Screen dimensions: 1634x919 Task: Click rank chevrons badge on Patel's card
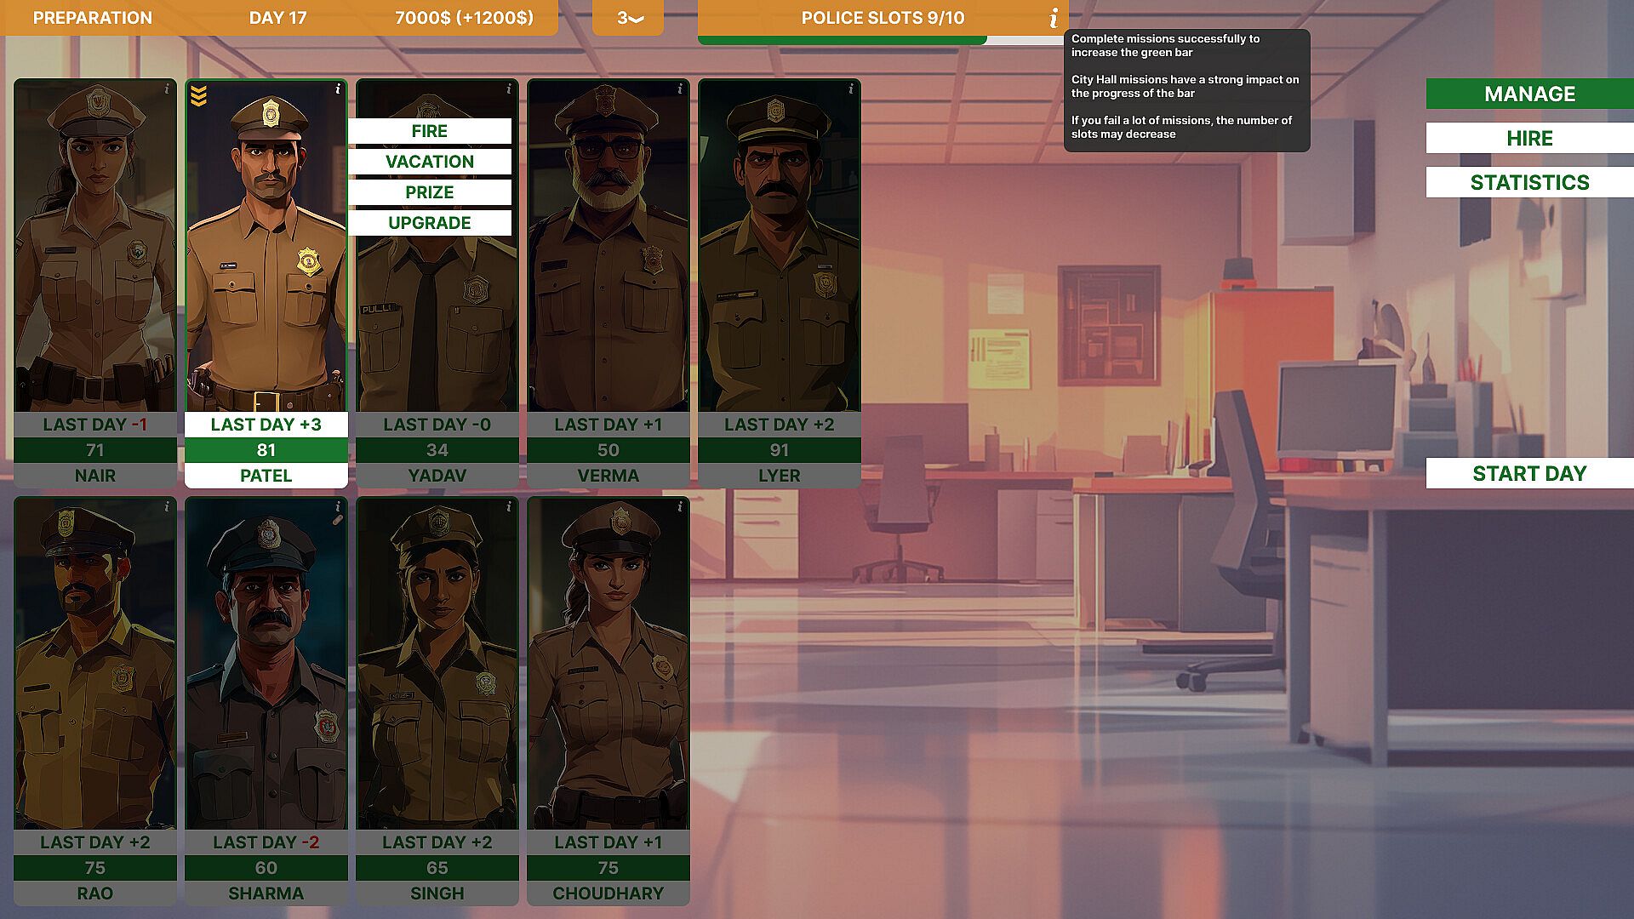point(198,96)
